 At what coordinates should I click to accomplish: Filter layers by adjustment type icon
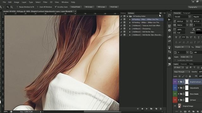(191, 67)
